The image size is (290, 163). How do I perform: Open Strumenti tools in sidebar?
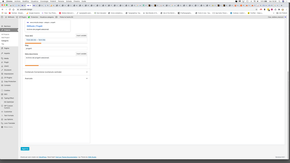pyautogui.click(x=8, y=70)
